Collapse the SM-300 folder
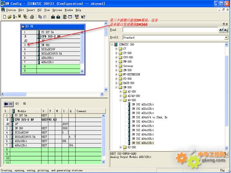231x173 pixels. [x=116, y=87]
